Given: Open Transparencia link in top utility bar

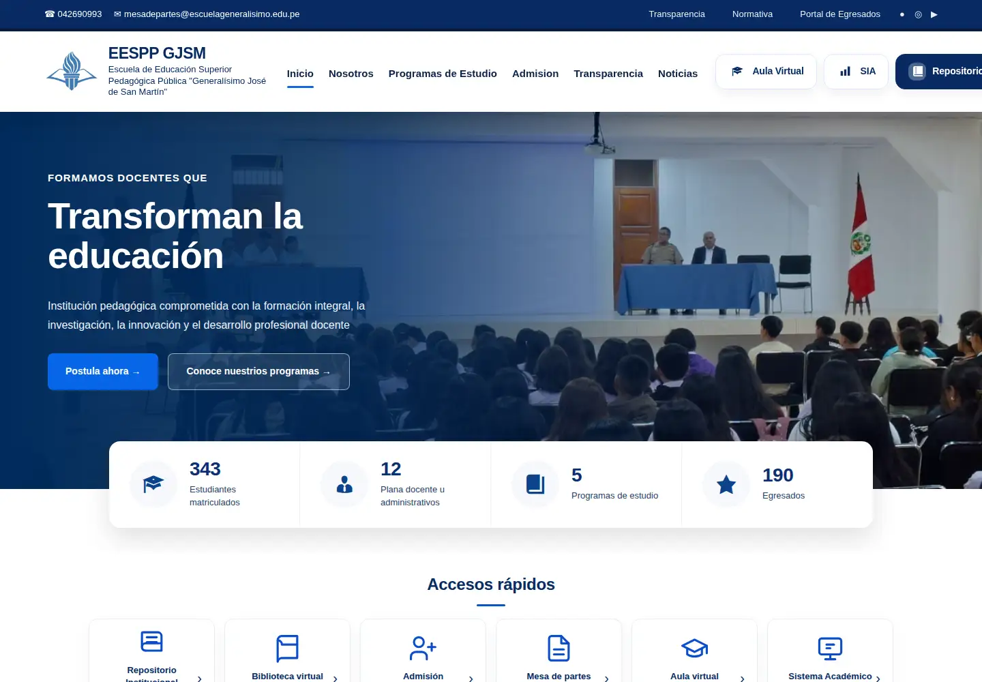Looking at the screenshot, I should [676, 14].
